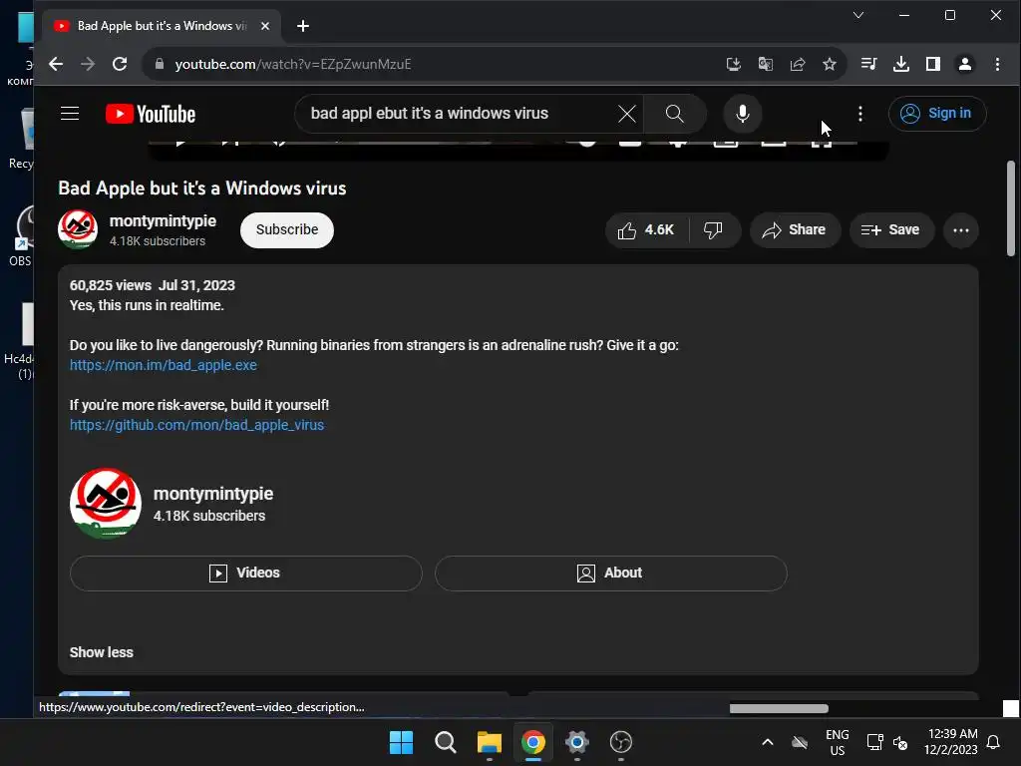Open the Windows Start menu
The width and height of the screenshot is (1021, 766).
click(x=401, y=742)
